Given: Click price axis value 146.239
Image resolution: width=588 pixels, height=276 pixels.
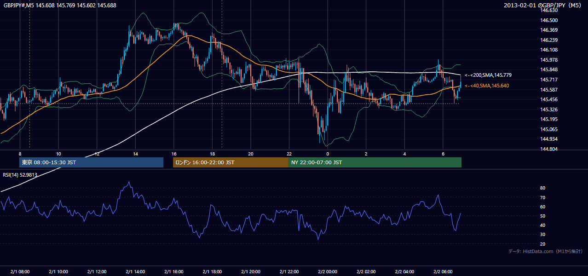Looking at the screenshot, I should (x=549, y=40).
